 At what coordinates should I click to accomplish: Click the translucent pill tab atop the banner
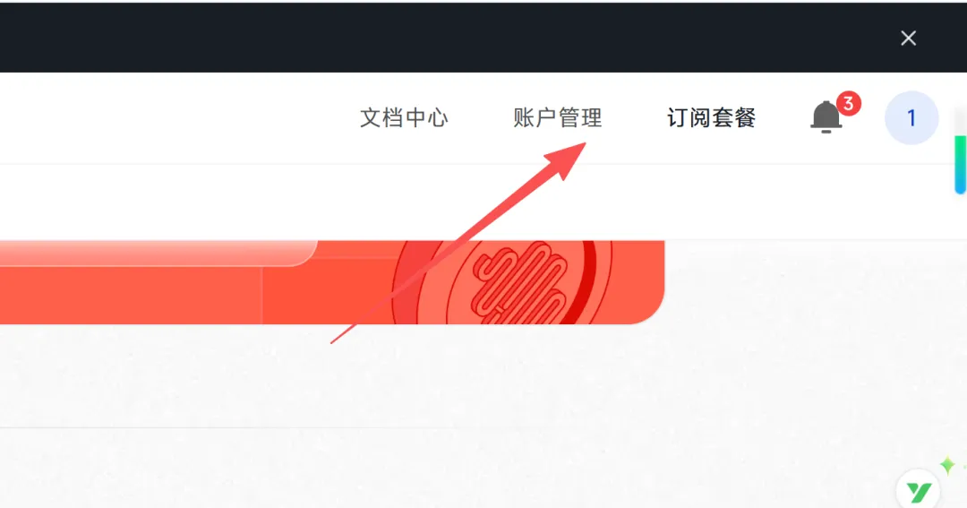[158, 253]
